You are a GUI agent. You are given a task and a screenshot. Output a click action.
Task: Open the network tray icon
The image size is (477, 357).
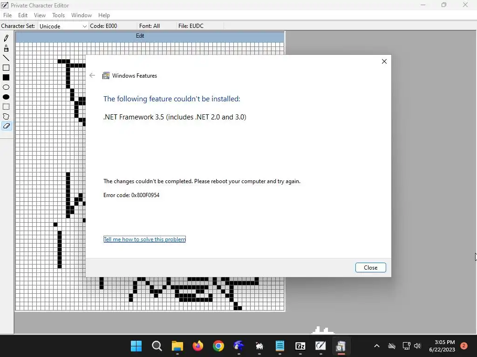pyautogui.click(x=406, y=346)
